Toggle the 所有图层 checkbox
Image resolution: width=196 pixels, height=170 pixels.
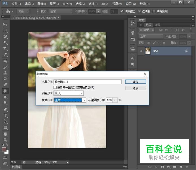pos(154,11)
